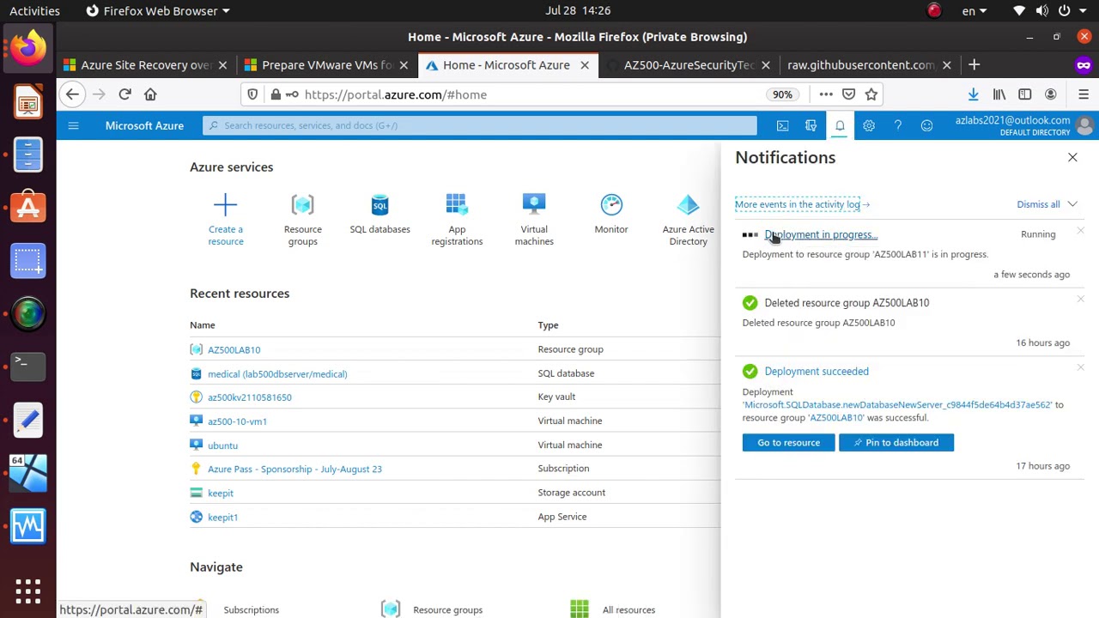Click Go to resource button
Screen dimensions: 1099x618
click(x=788, y=443)
